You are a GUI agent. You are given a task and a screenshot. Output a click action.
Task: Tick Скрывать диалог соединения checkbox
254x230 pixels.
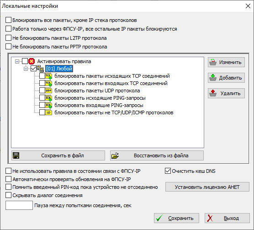pyautogui.click(x=8, y=195)
